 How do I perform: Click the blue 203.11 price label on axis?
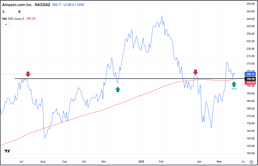[251, 74]
